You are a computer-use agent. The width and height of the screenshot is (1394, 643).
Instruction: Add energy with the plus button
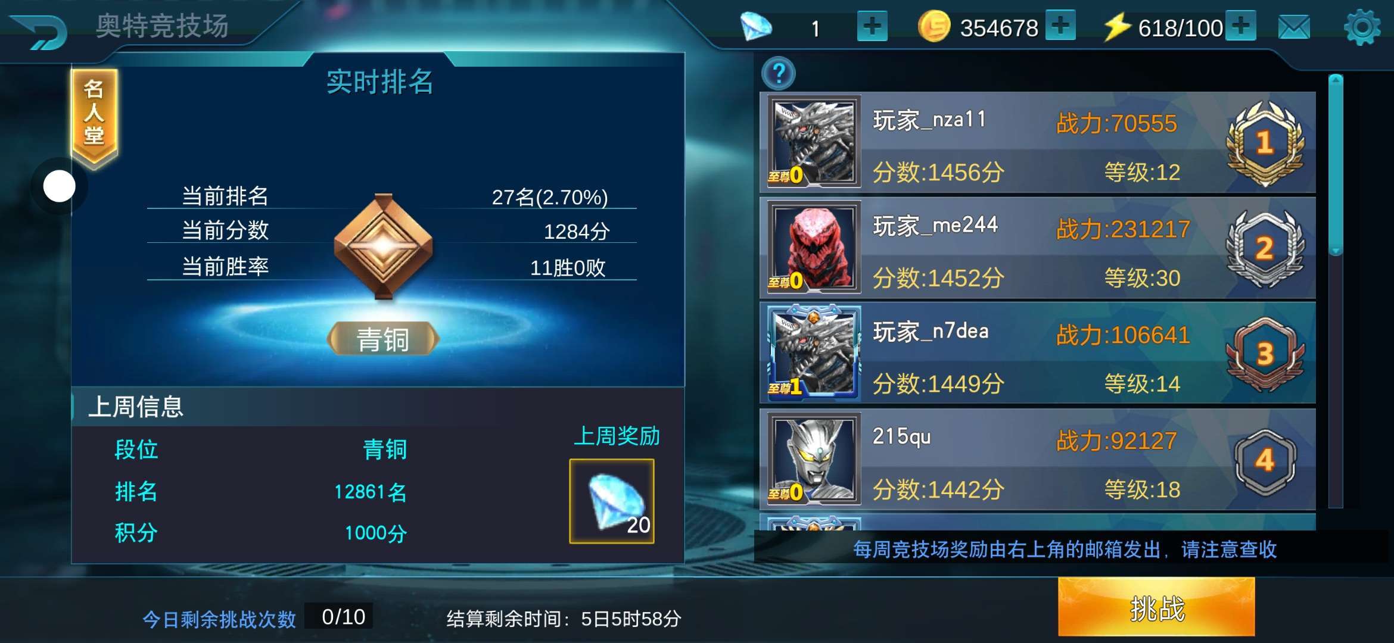pos(1240,26)
